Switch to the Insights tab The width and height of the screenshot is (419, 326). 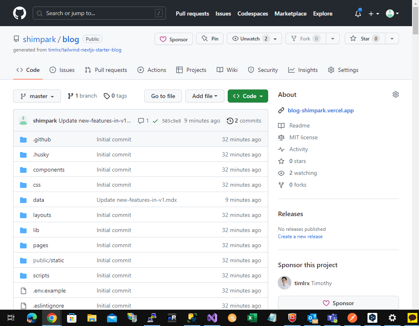pyautogui.click(x=303, y=70)
